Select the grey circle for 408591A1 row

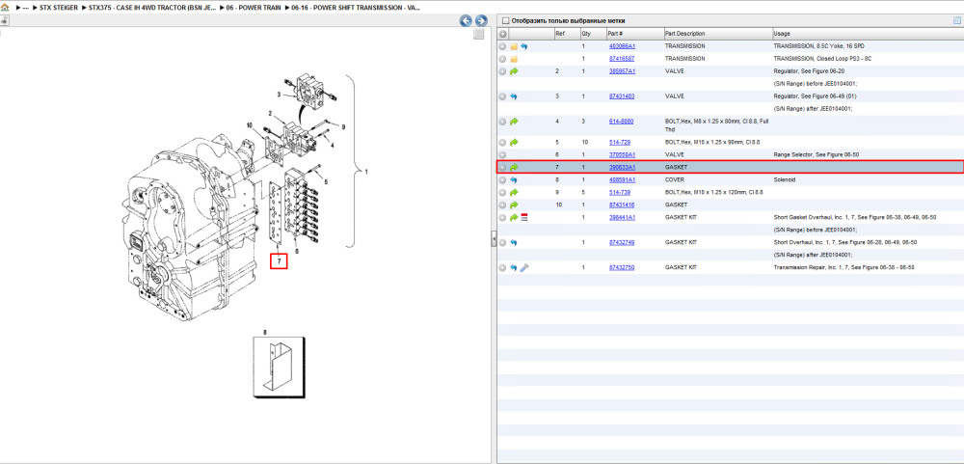[x=502, y=179]
